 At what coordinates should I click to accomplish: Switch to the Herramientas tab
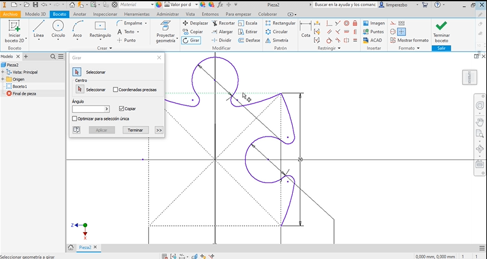tap(137, 14)
